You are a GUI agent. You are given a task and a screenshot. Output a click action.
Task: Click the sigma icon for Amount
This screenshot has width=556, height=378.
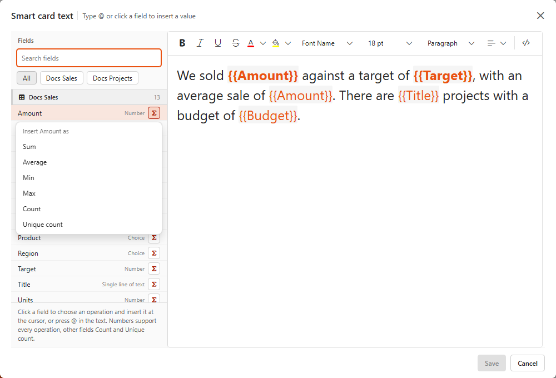click(x=154, y=113)
